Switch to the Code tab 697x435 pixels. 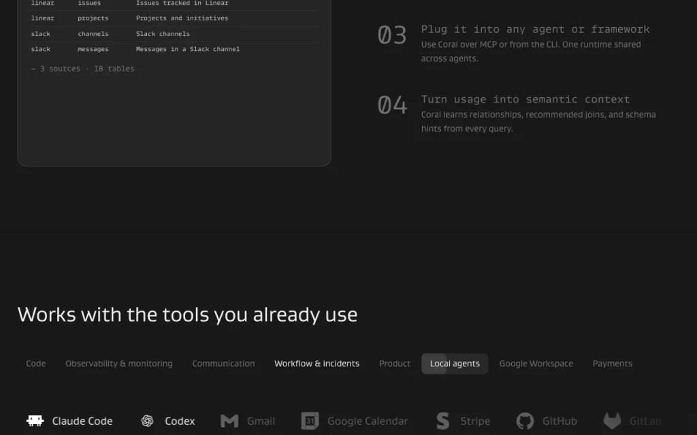pos(36,364)
